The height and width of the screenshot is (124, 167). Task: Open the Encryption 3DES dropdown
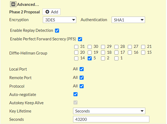[59, 20]
